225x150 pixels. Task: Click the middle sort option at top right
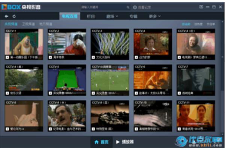(198, 24)
